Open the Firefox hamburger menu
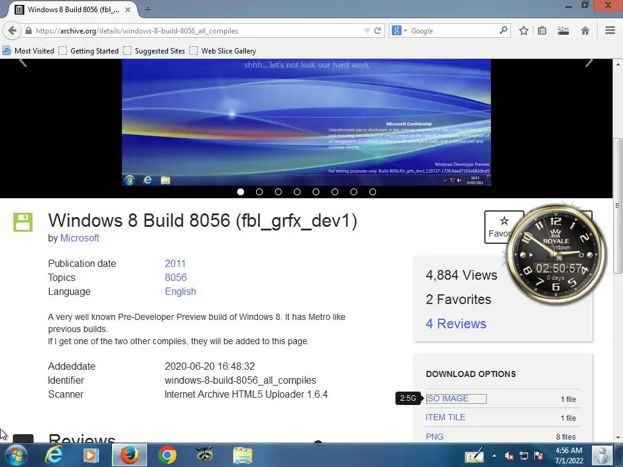The height and width of the screenshot is (467, 623). coord(610,30)
